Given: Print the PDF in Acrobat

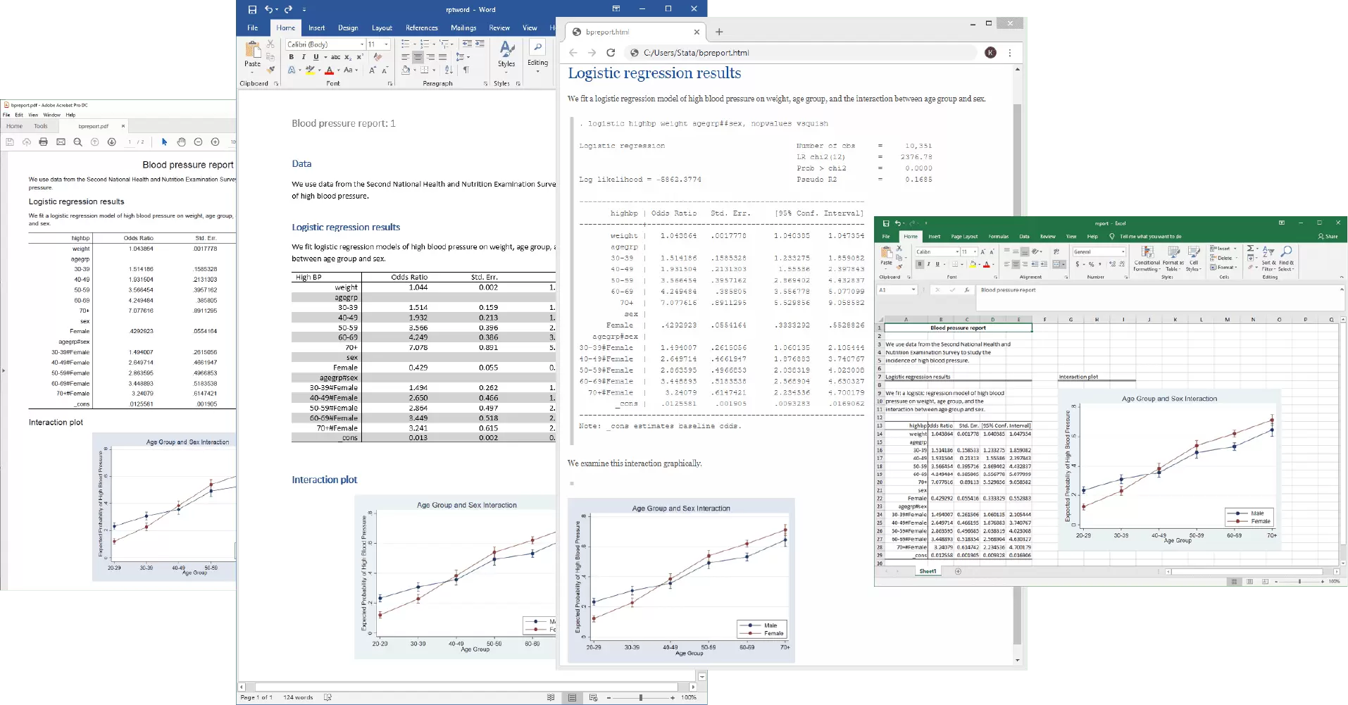Looking at the screenshot, I should point(44,142).
